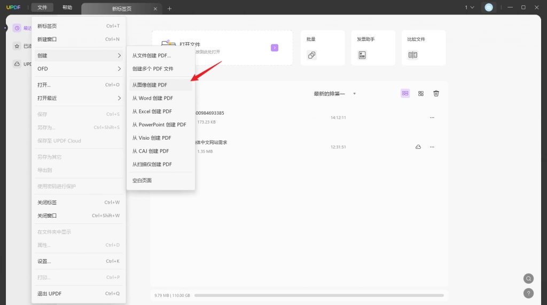Open the 最新的排第一 sort dropdown

click(x=334, y=94)
